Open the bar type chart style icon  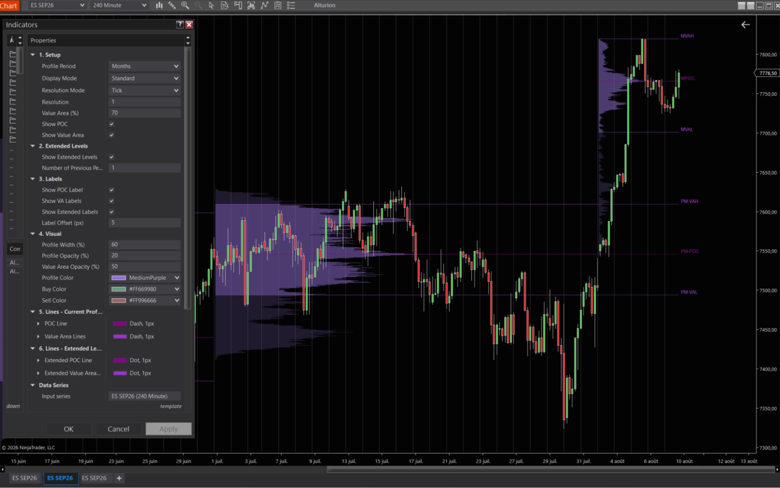click(159, 5)
